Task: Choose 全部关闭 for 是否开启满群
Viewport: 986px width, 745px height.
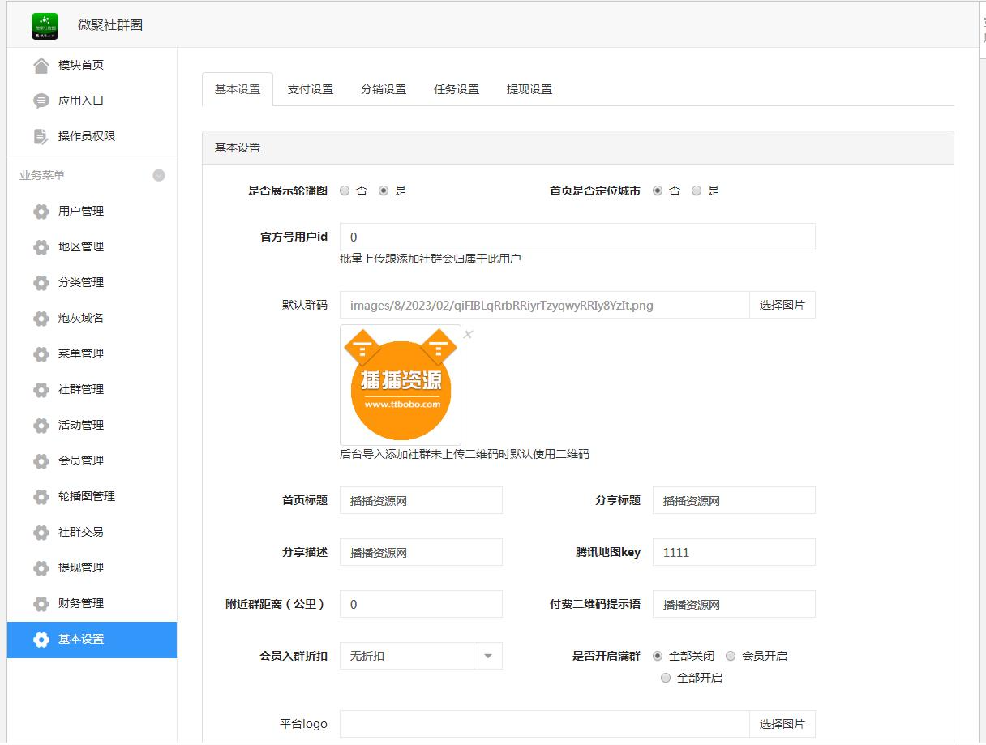Action: click(658, 655)
